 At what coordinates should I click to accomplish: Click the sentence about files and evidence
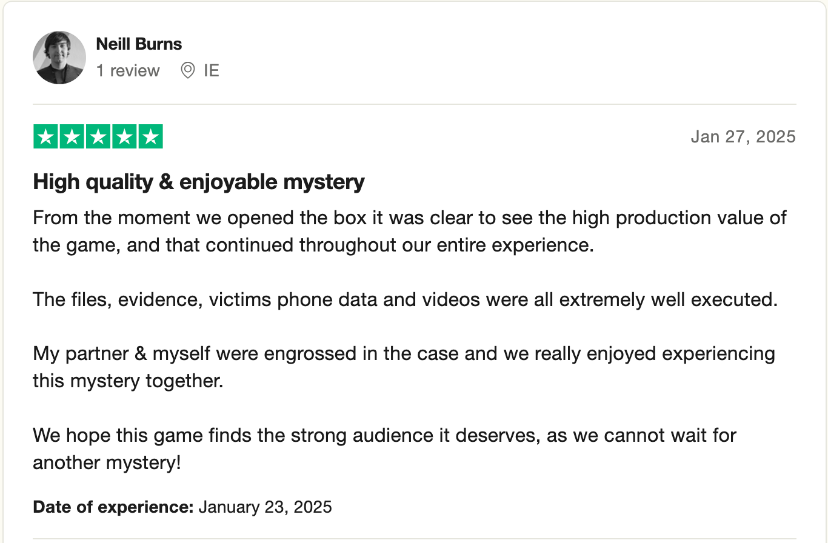(405, 299)
